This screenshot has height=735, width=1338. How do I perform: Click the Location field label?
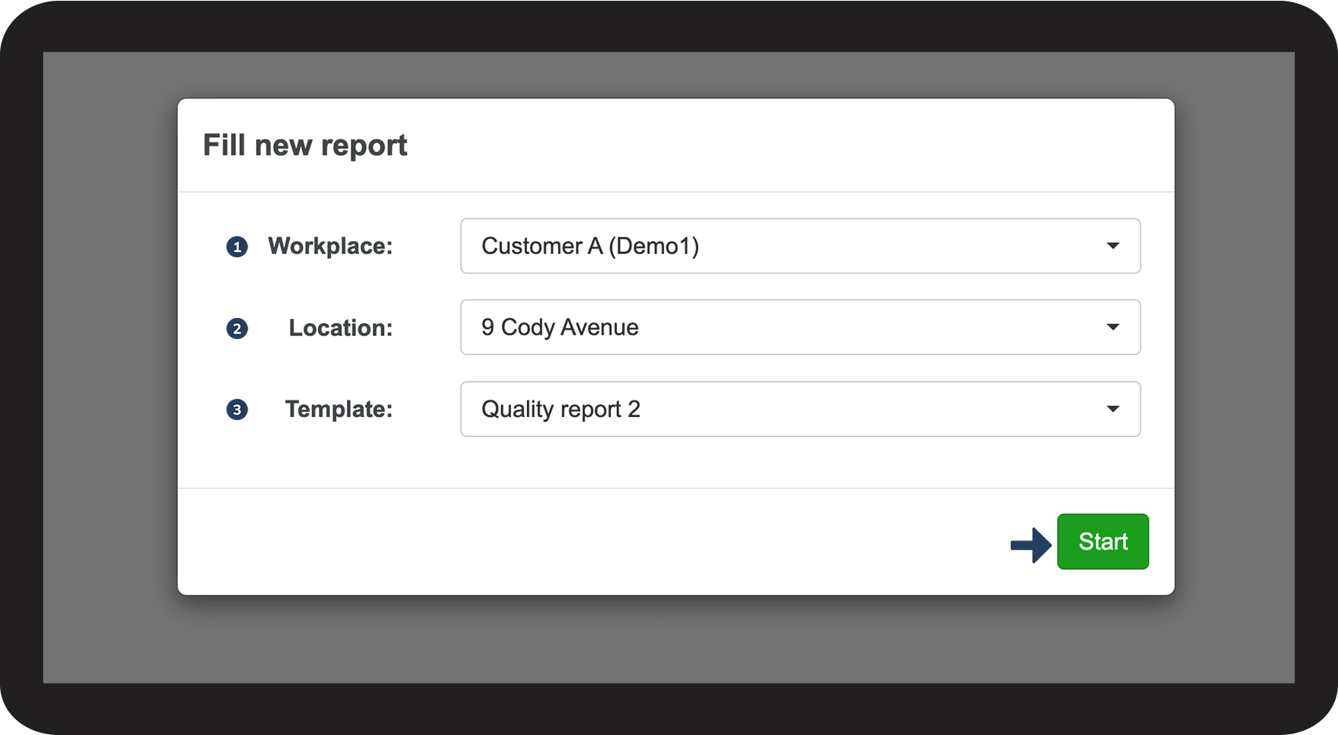341,328
